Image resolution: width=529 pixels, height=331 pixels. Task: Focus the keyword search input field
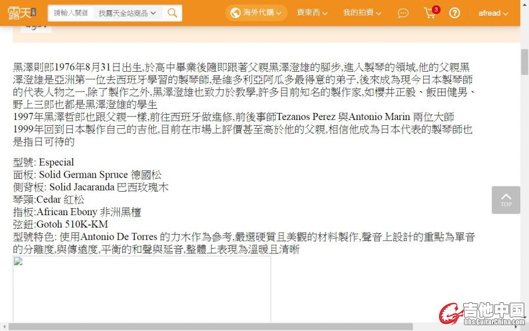(71, 13)
